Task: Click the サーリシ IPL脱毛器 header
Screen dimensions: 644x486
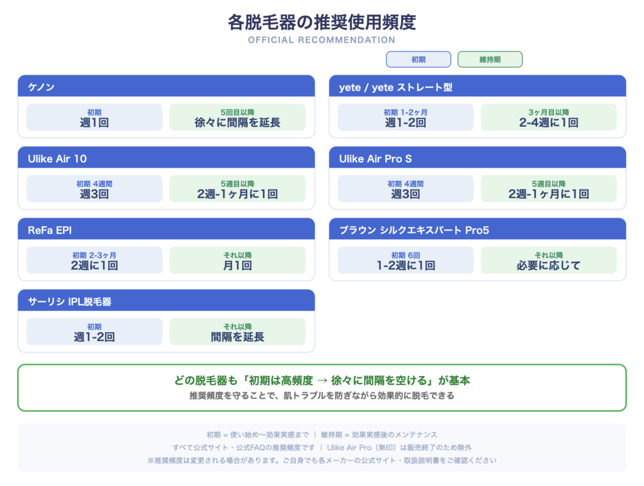Action: pyautogui.click(x=166, y=301)
